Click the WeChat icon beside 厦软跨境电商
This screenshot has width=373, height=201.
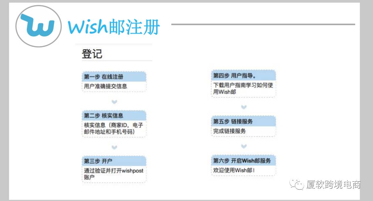click(297, 185)
